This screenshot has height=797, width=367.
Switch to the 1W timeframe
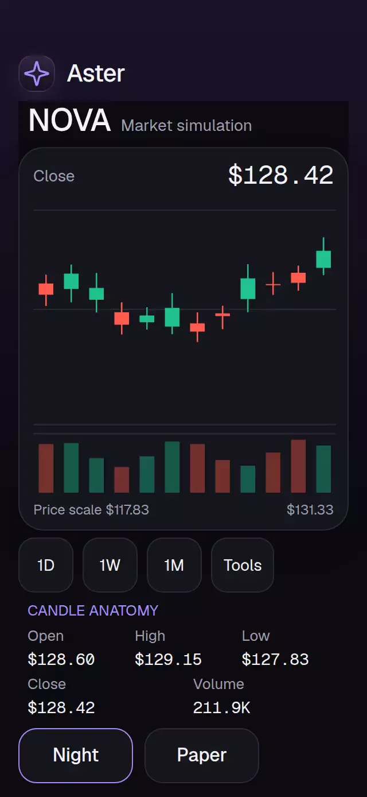[110, 565]
